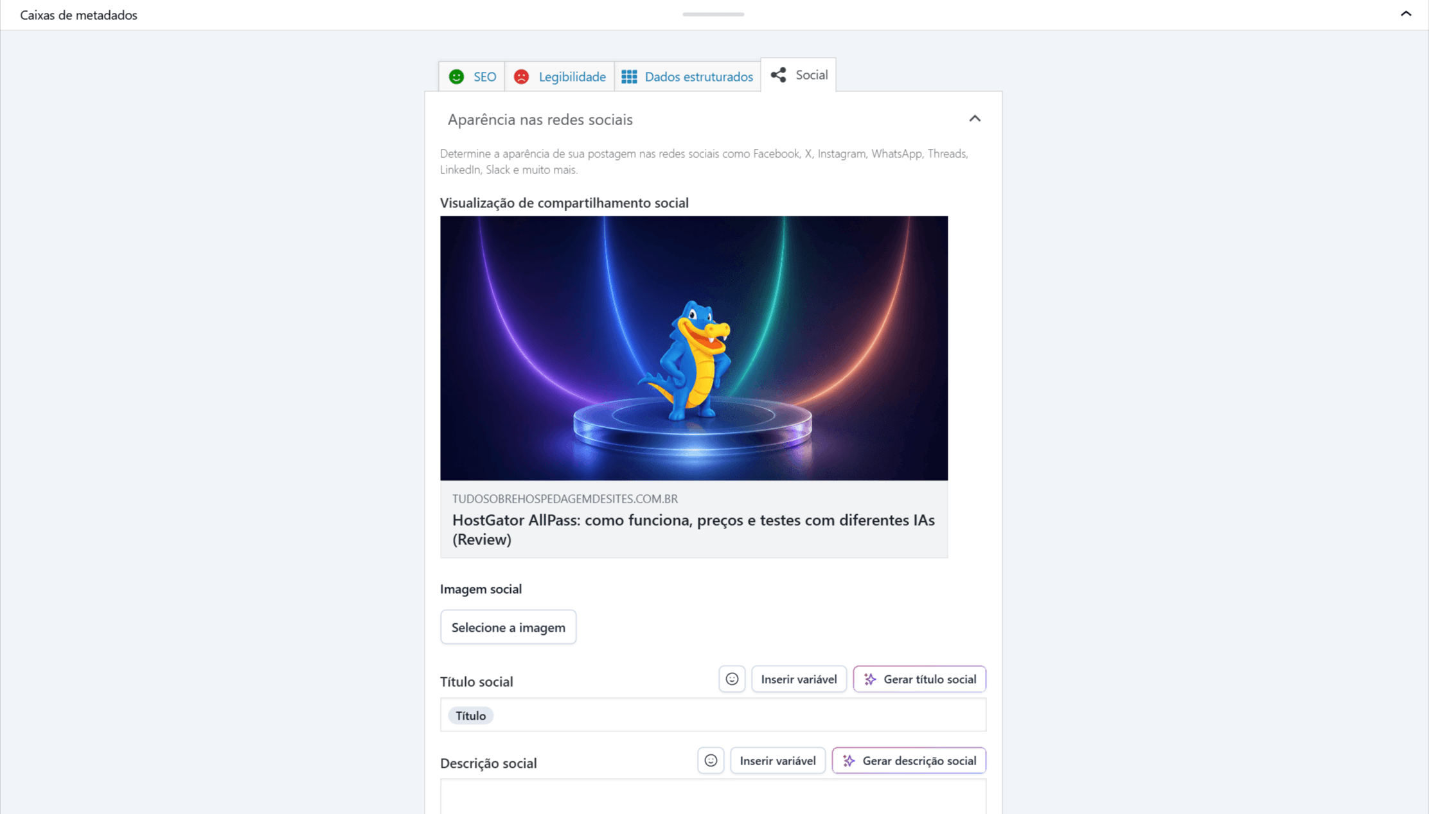Open Inserir variável for Descrição social
Viewport: 1429px width, 814px height.
[777, 760]
